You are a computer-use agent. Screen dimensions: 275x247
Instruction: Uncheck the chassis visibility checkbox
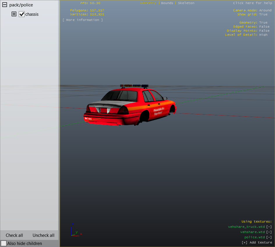tap(22, 14)
